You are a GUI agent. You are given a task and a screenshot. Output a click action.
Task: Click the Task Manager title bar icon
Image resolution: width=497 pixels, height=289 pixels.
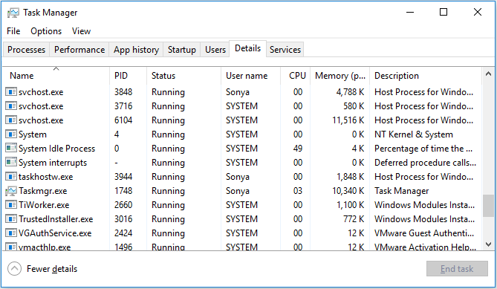(x=13, y=13)
